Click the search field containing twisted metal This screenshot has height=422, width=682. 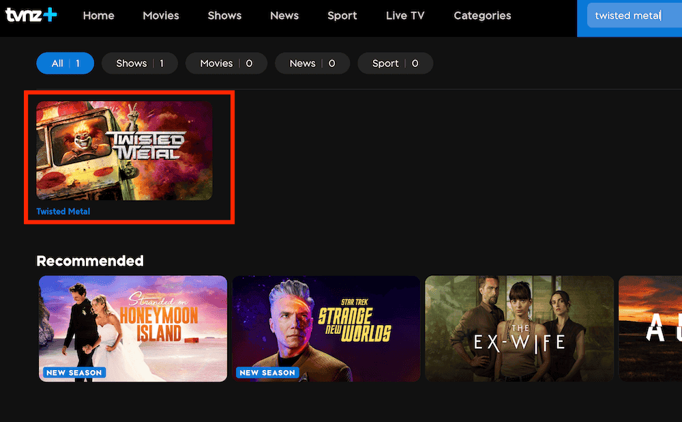pyautogui.click(x=634, y=16)
